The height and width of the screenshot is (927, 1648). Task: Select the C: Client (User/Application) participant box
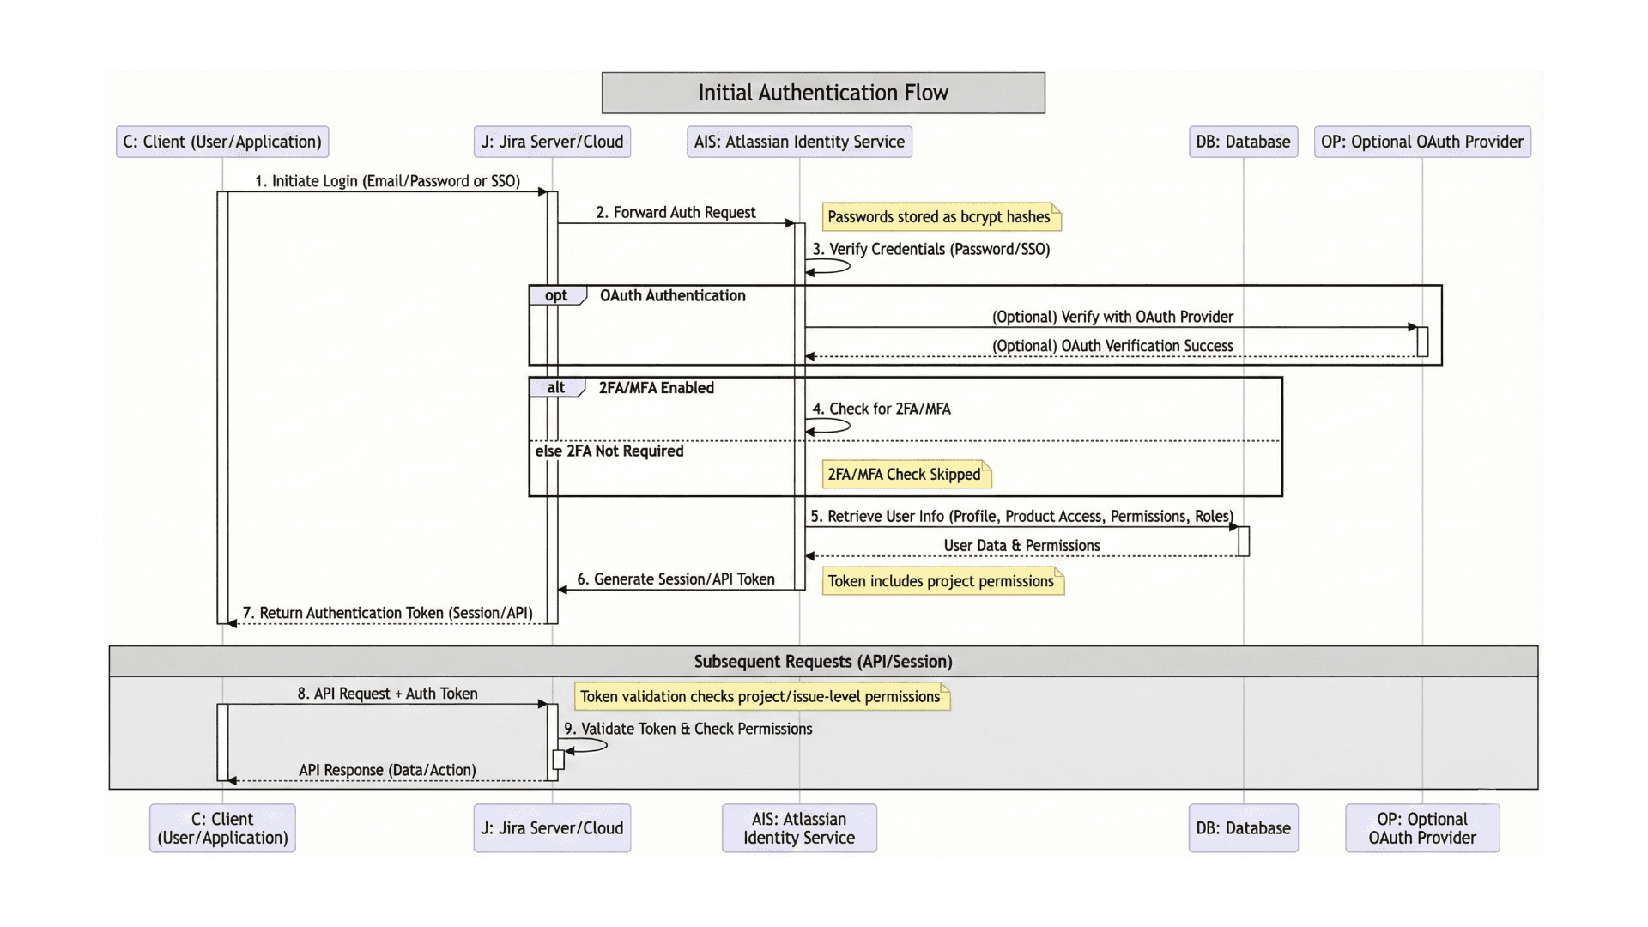pos(221,142)
